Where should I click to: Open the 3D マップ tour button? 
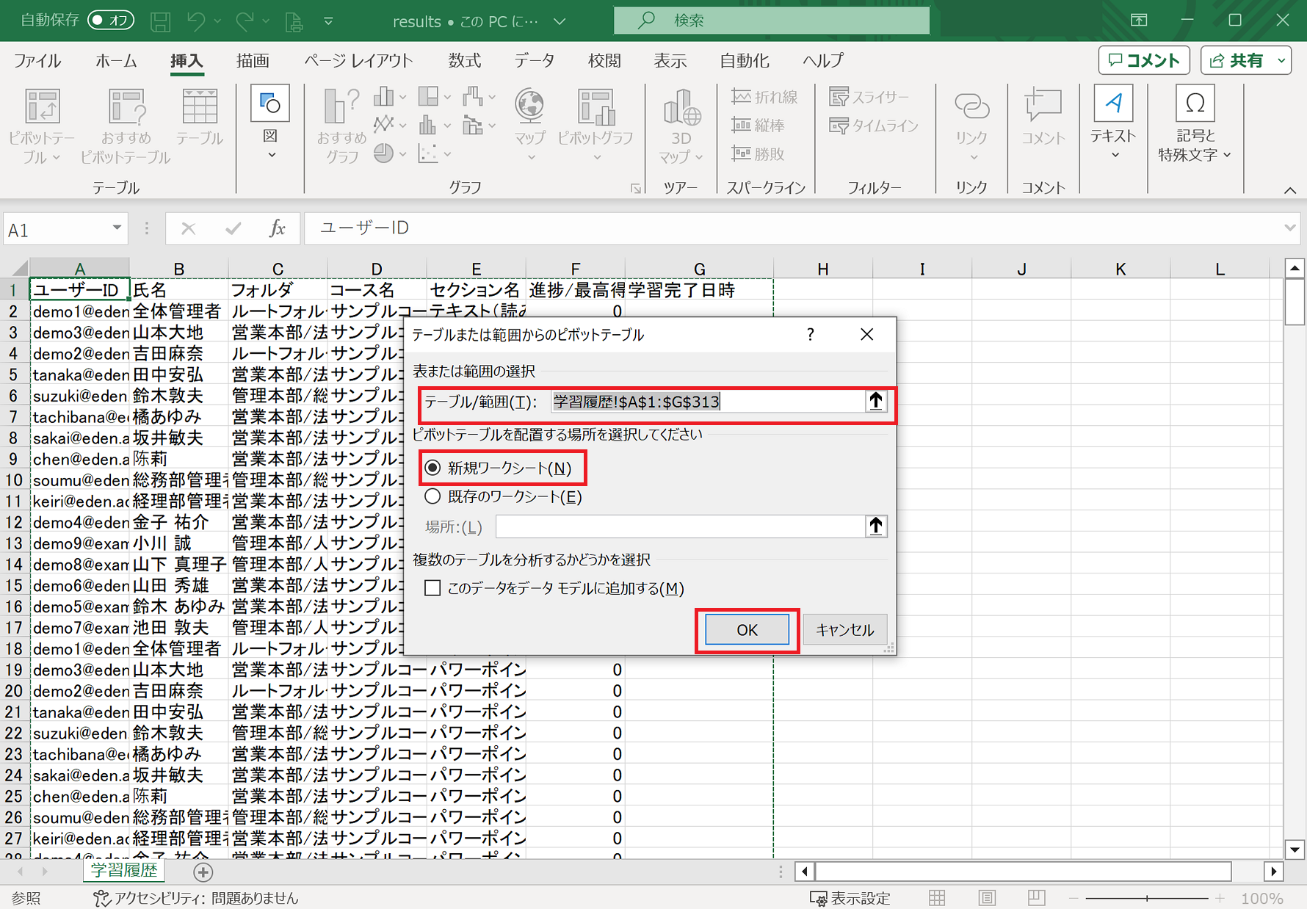click(x=681, y=126)
